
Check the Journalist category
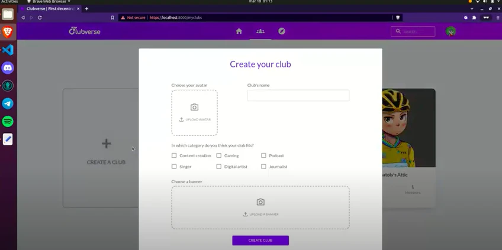[x=263, y=167]
